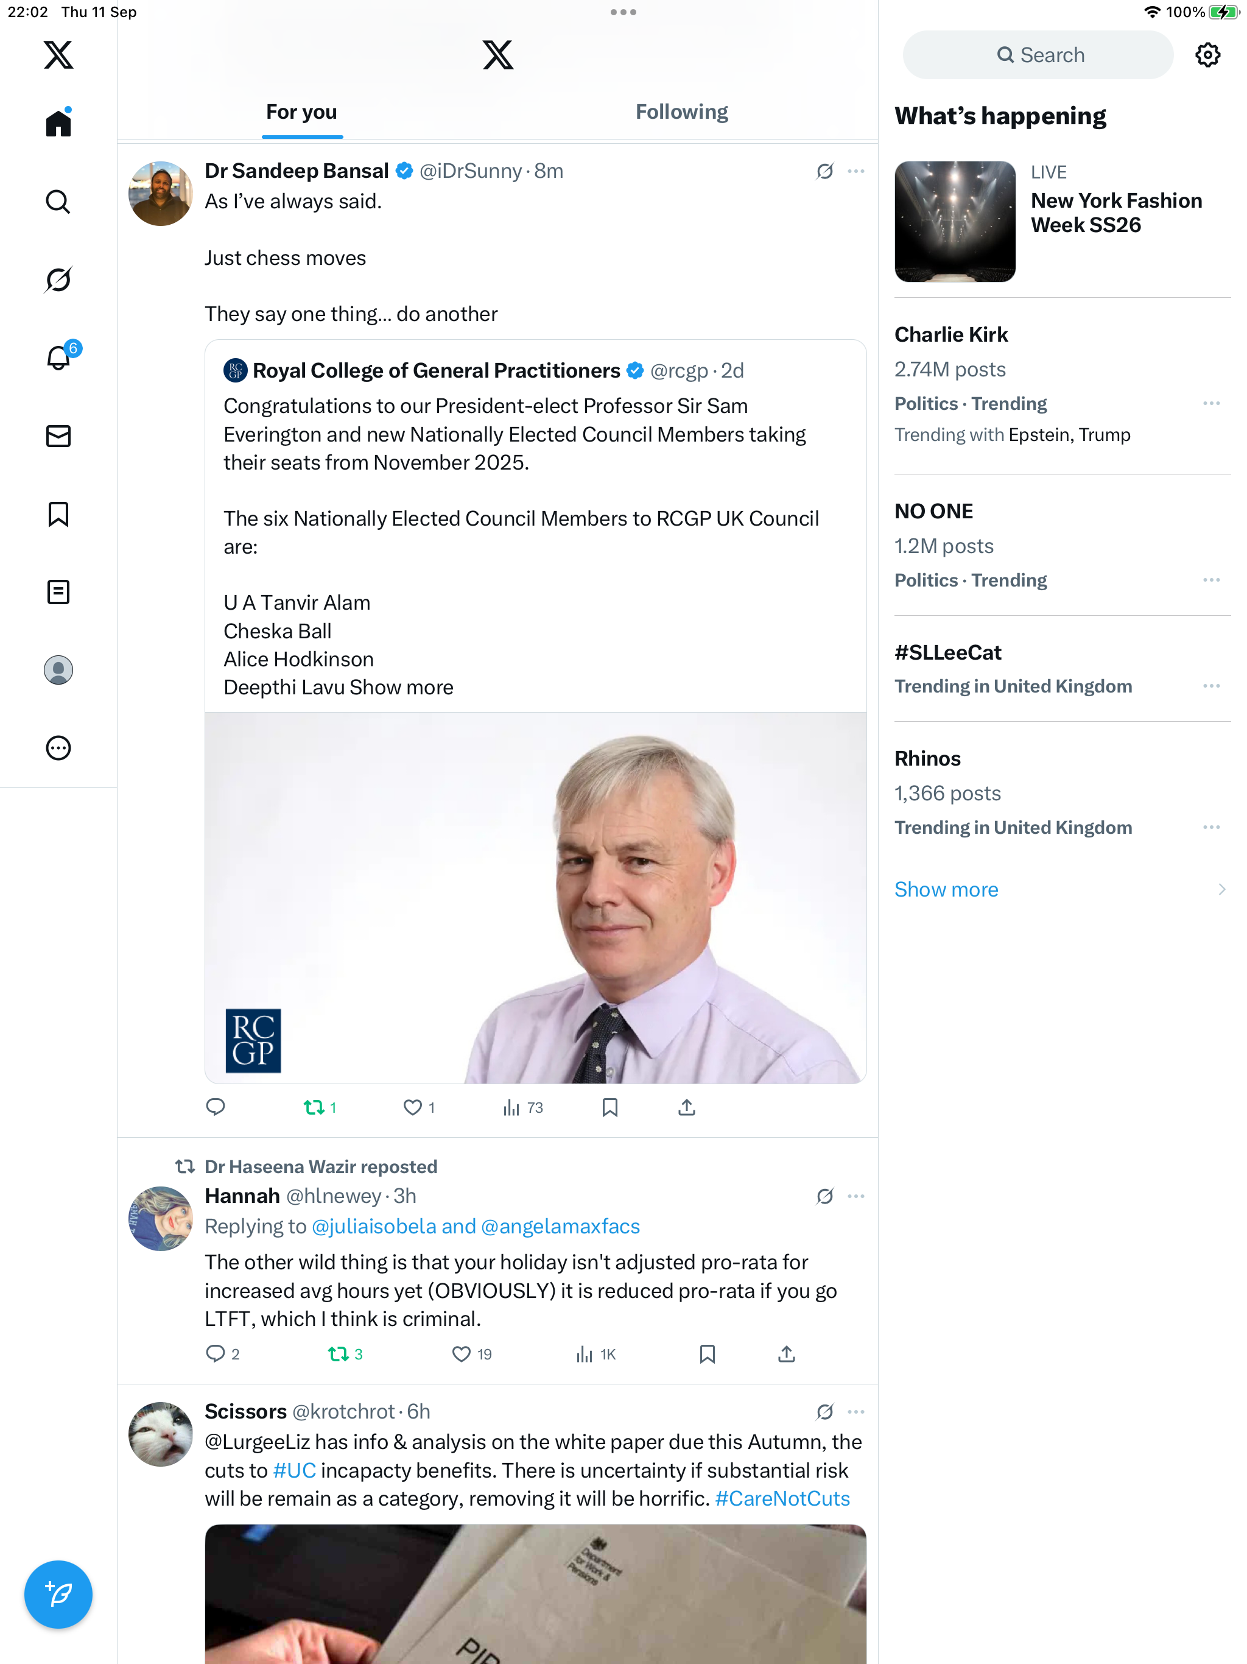The height and width of the screenshot is (1664, 1247).
Task: Open sidebar search magnifier icon
Action: click(x=58, y=202)
